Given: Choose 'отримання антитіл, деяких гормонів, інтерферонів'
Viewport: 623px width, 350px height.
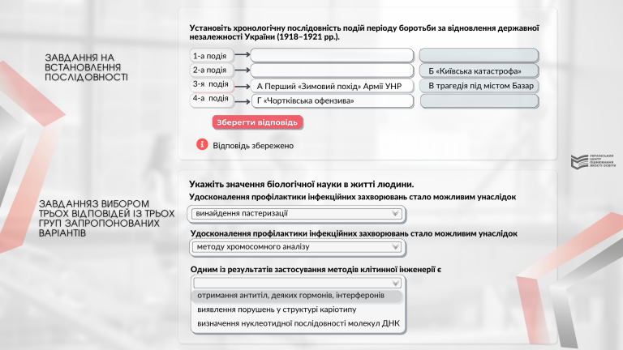Looking at the screenshot, I should tap(297, 296).
